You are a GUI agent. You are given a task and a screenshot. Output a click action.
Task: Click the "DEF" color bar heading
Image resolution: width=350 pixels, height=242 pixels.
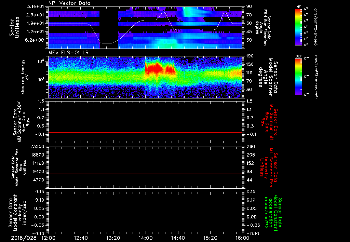click(x=298, y=56)
